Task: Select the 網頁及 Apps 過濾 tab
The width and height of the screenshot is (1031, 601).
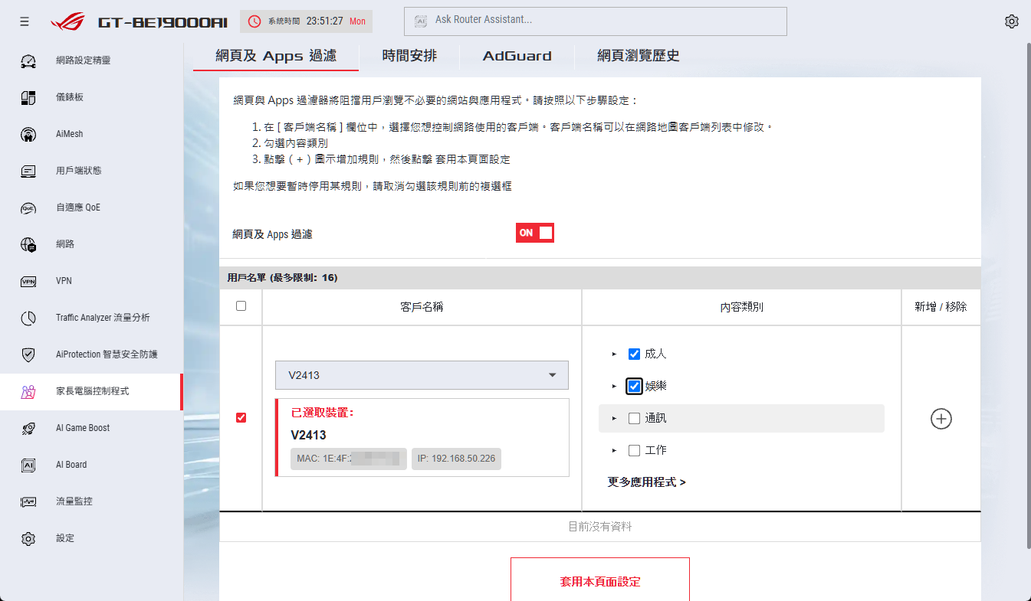Action: tap(276, 56)
